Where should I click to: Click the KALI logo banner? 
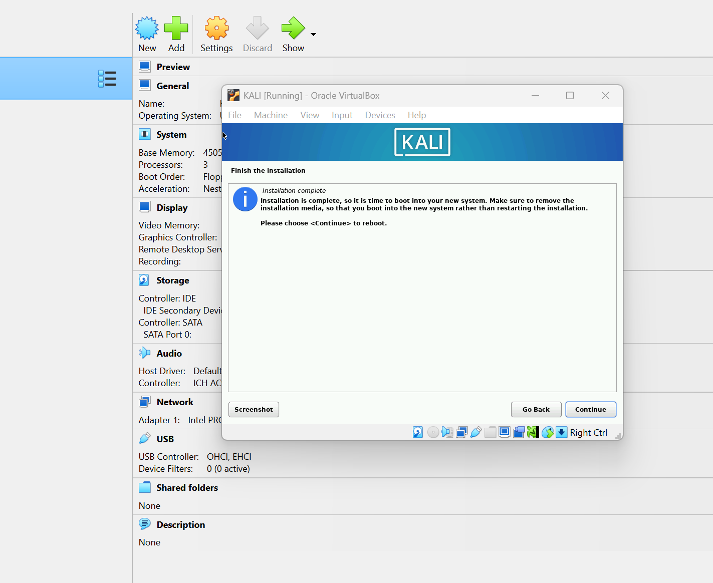(x=422, y=142)
